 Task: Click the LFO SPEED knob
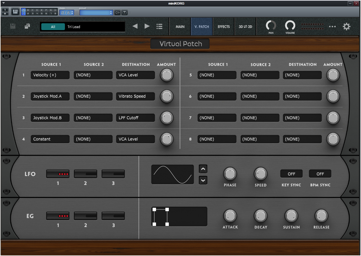pyautogui.click(x=261, y=174)
